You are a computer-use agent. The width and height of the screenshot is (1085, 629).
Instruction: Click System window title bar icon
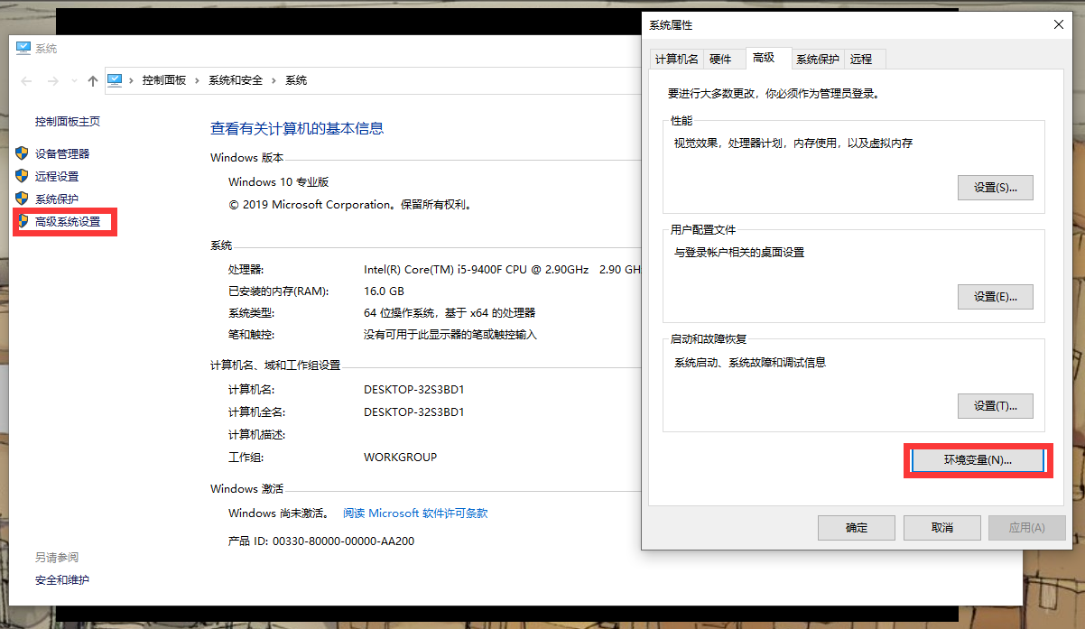[x=23, y=48]
